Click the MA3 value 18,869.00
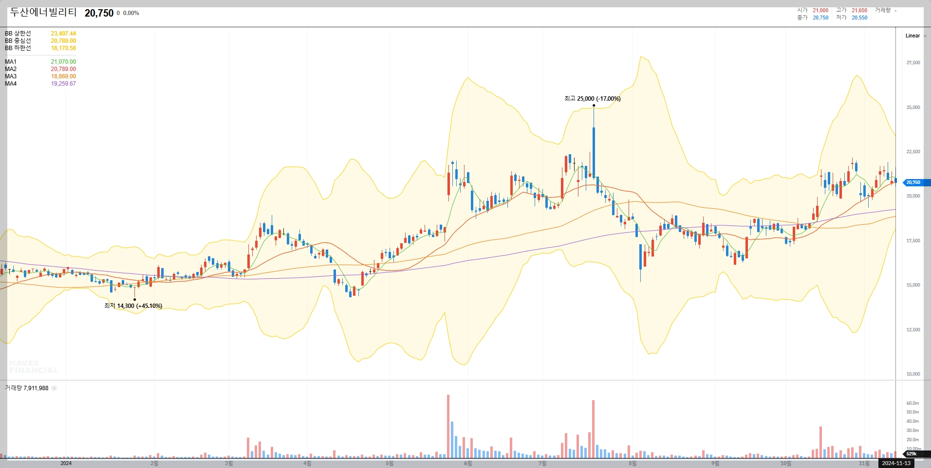The height and width of the screenshot is (468, 931). tap(63, 76)
